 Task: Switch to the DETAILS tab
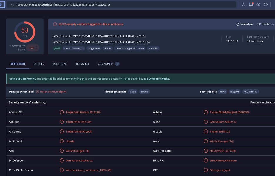point(39,64)
